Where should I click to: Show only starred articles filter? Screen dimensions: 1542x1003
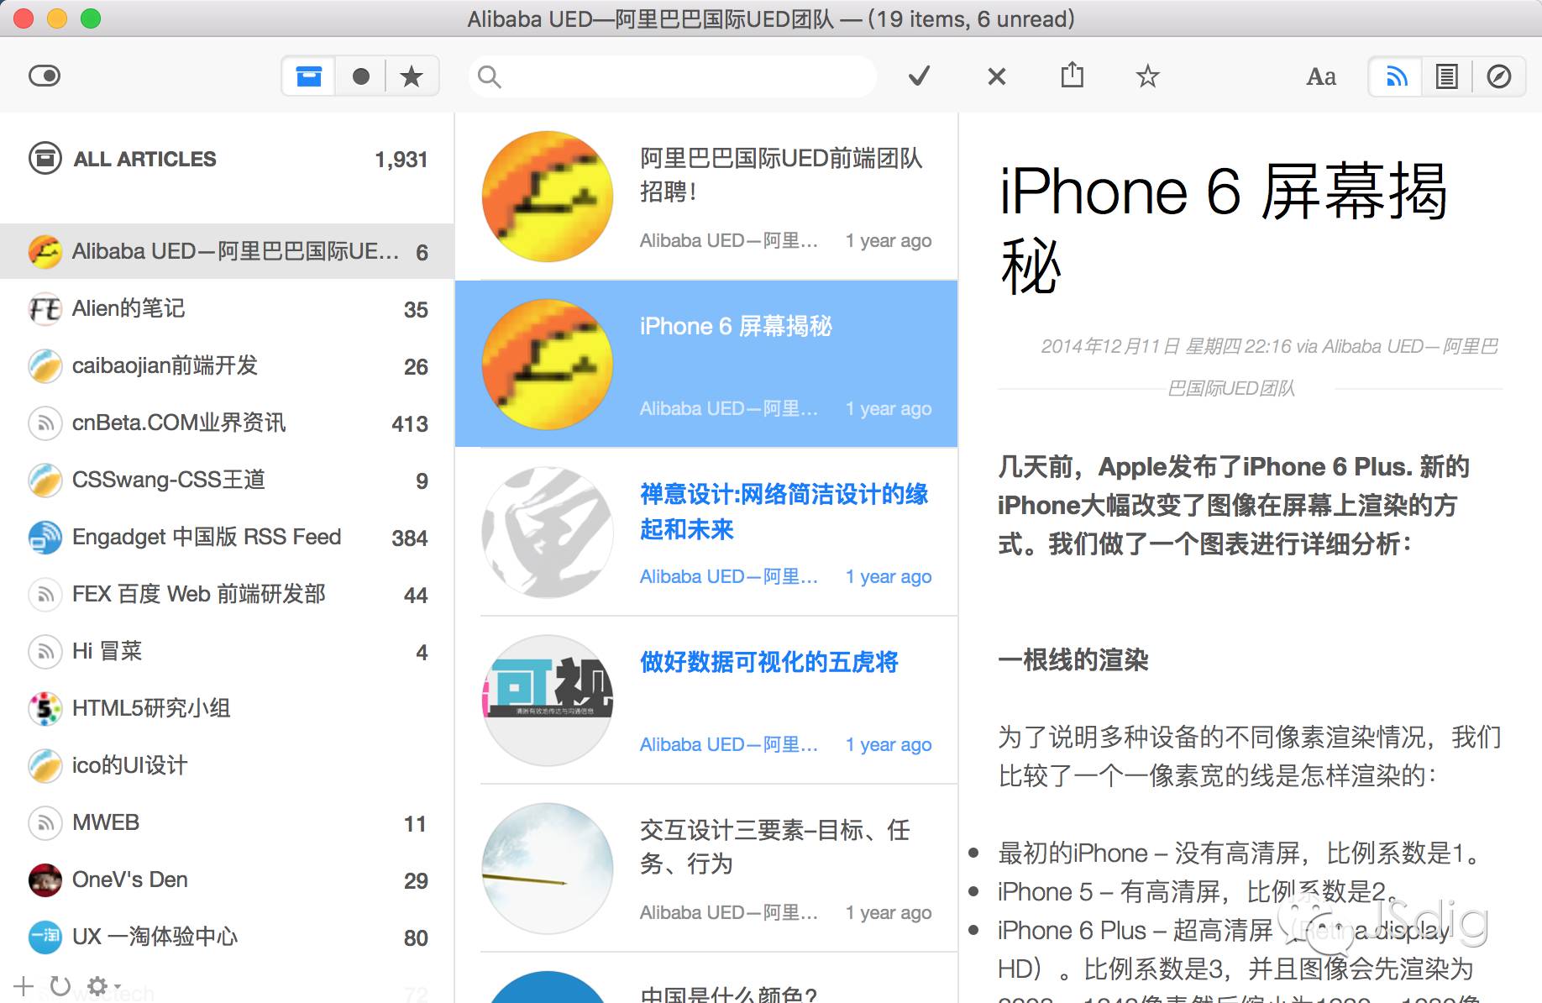tap(412, 77)
